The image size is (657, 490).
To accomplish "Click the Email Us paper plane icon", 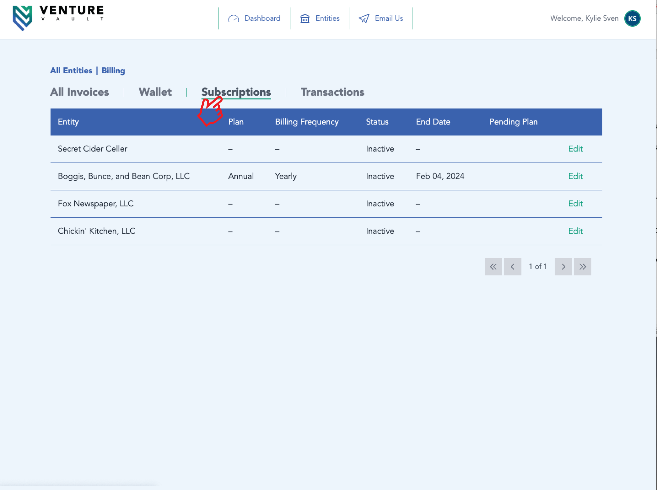I will coord(364,19).
